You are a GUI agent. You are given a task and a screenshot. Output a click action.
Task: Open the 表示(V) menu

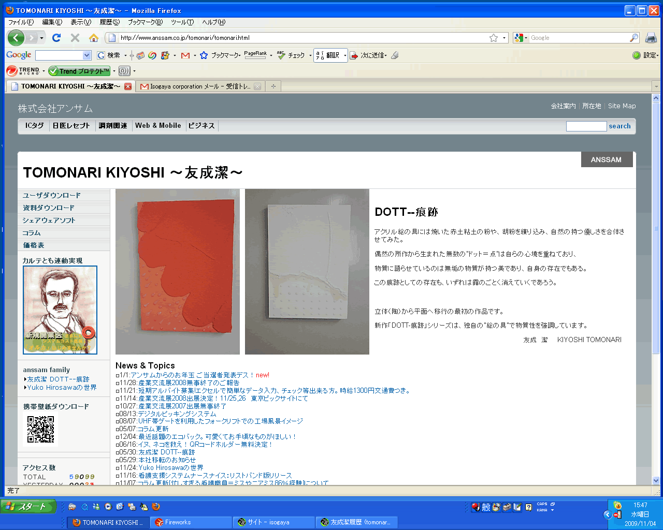[x=81, y=22]
